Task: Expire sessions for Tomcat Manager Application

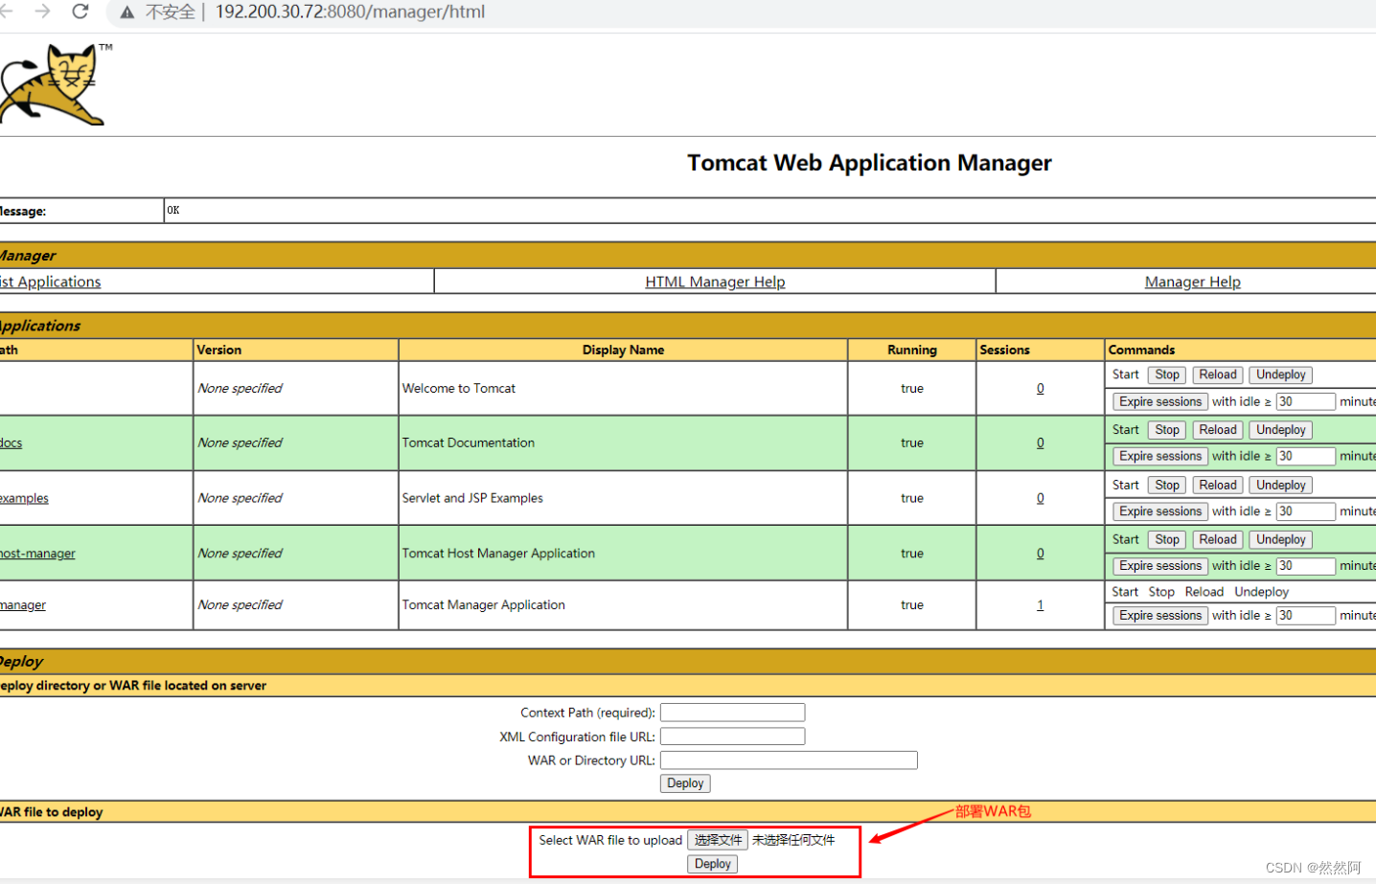Action: pyautogui.click(x=1159, y=616)
